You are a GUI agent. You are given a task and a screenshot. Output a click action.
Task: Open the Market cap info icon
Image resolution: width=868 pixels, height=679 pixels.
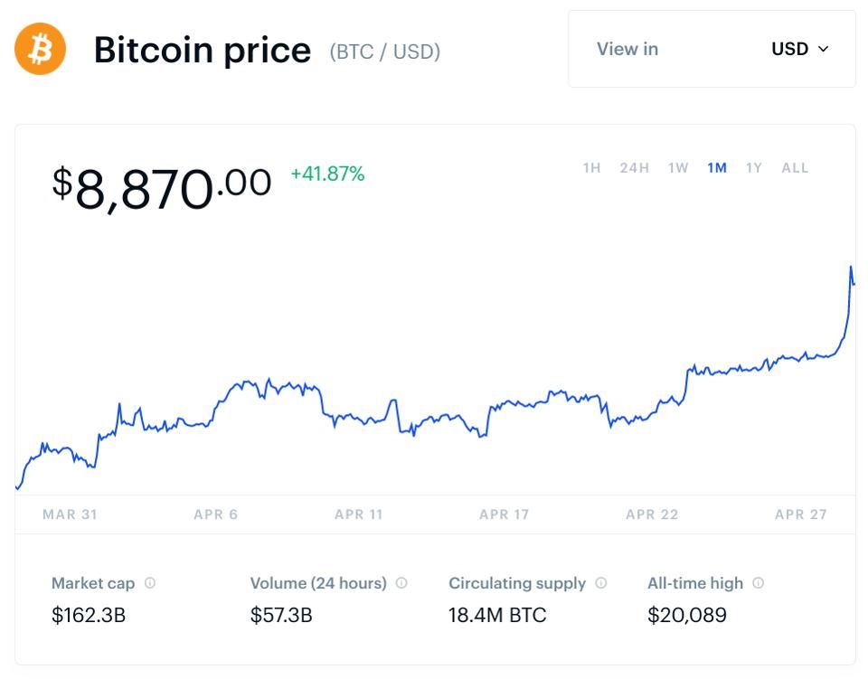150,583
